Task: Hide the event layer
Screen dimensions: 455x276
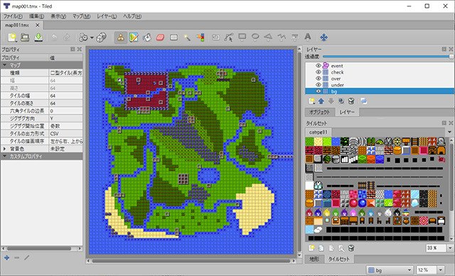Action: click(x=318, y=65)
